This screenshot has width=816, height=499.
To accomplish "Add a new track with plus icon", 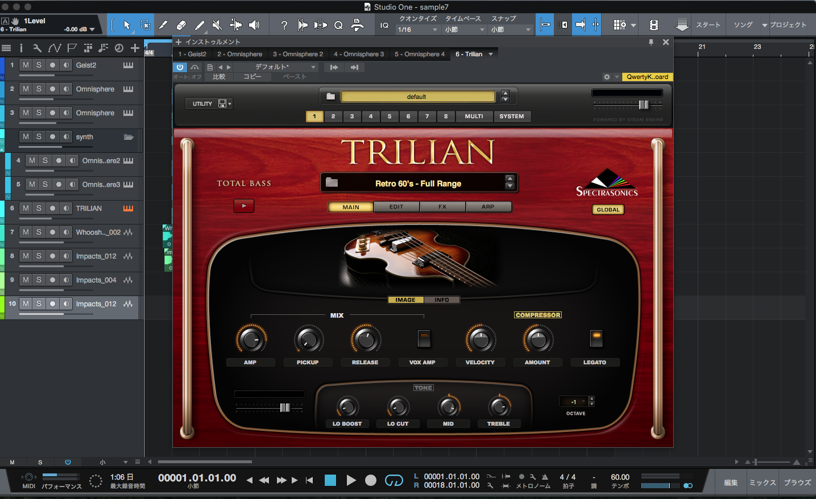I will [x=135, y=48].
